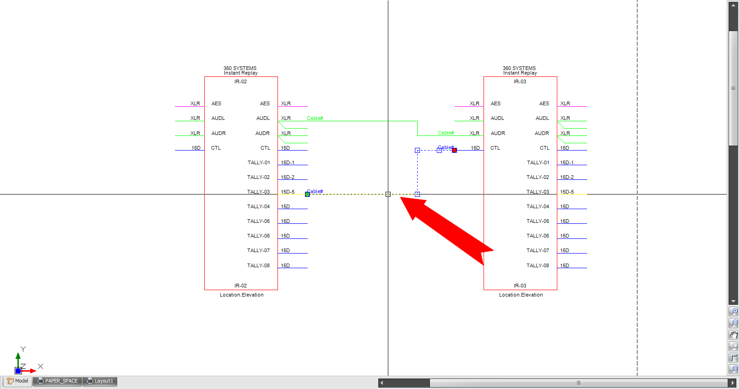Screen dimensions: 740x389
Task: Select the XLR label at IR-03 AES output
Action: point(565,103)
